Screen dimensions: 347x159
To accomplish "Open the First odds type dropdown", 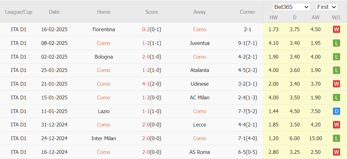I will [x=326, y=7].
